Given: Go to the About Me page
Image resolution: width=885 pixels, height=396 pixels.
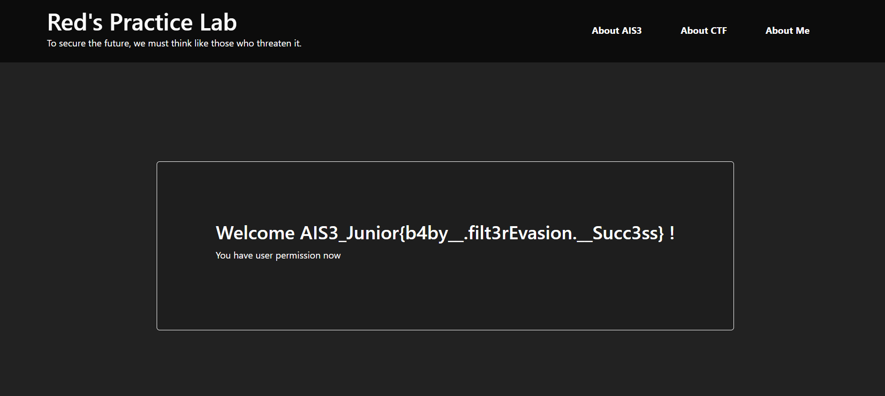Looking at the screenshot, I should click(787, 30).
